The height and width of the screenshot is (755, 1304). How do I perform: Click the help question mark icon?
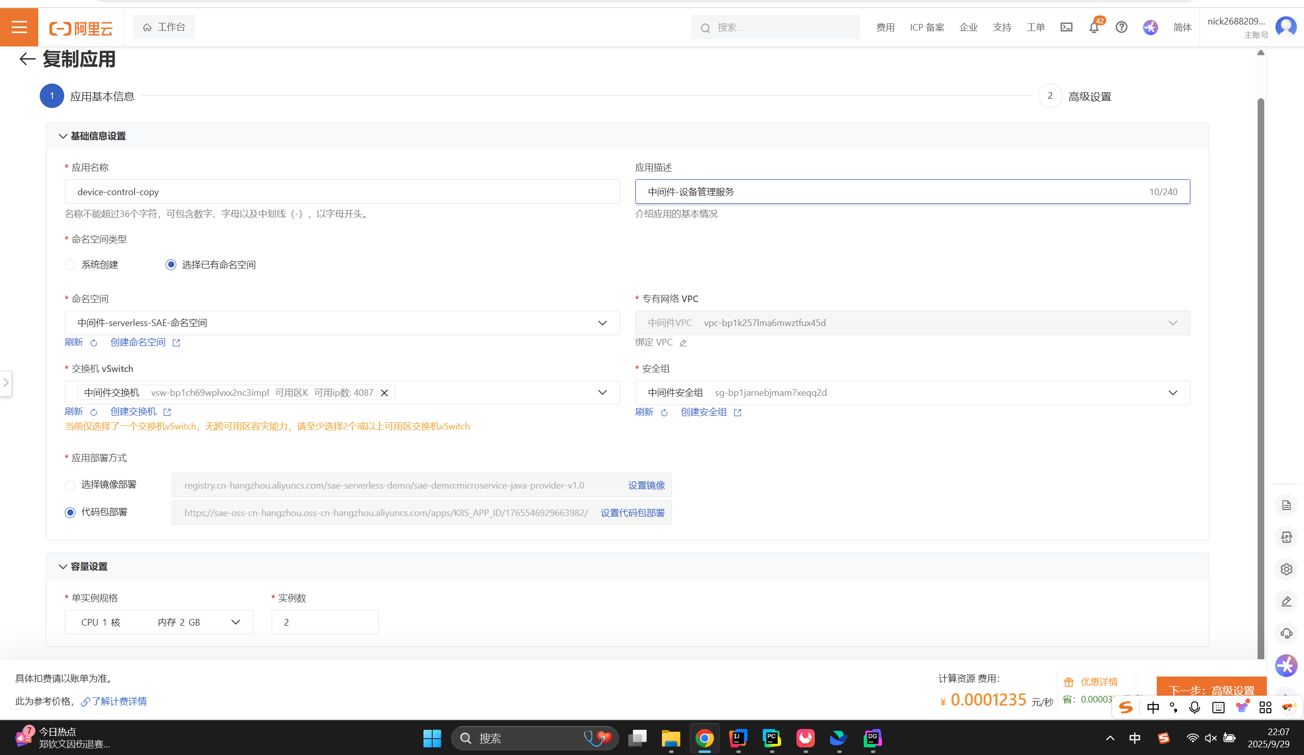tap(1121, 27)
